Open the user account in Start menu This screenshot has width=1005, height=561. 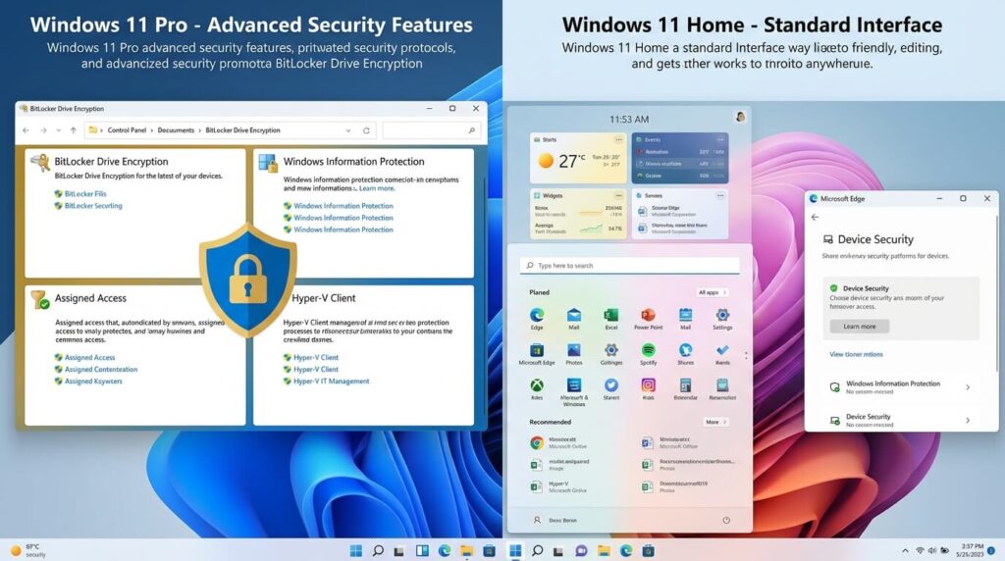click(x=555, y=520)
